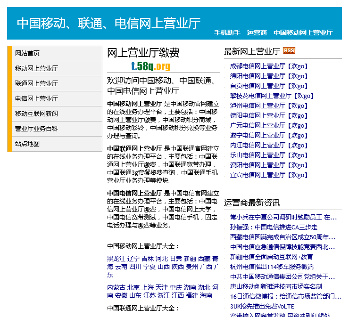The height and width of the screenshot is (317, 349).
Task: Click 北京 city link
Action: tap(133, 287)
